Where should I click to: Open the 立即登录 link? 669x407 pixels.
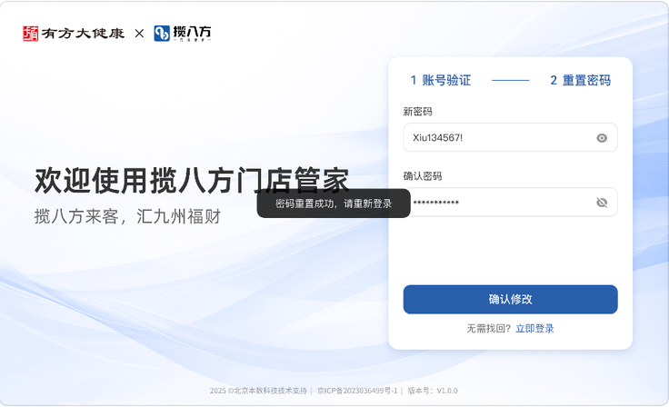click(x=534, y=329)
